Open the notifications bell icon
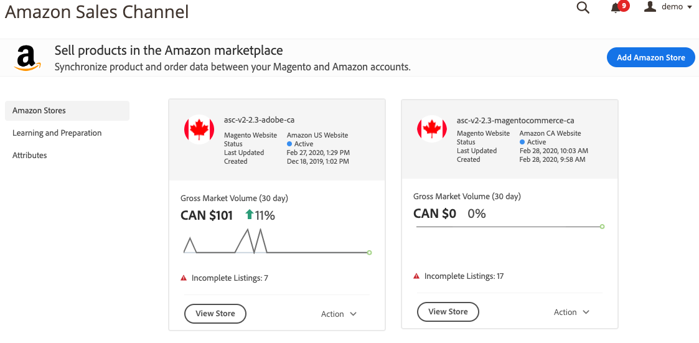The width and height of the screenshot is (699, 343). point(616,7)
